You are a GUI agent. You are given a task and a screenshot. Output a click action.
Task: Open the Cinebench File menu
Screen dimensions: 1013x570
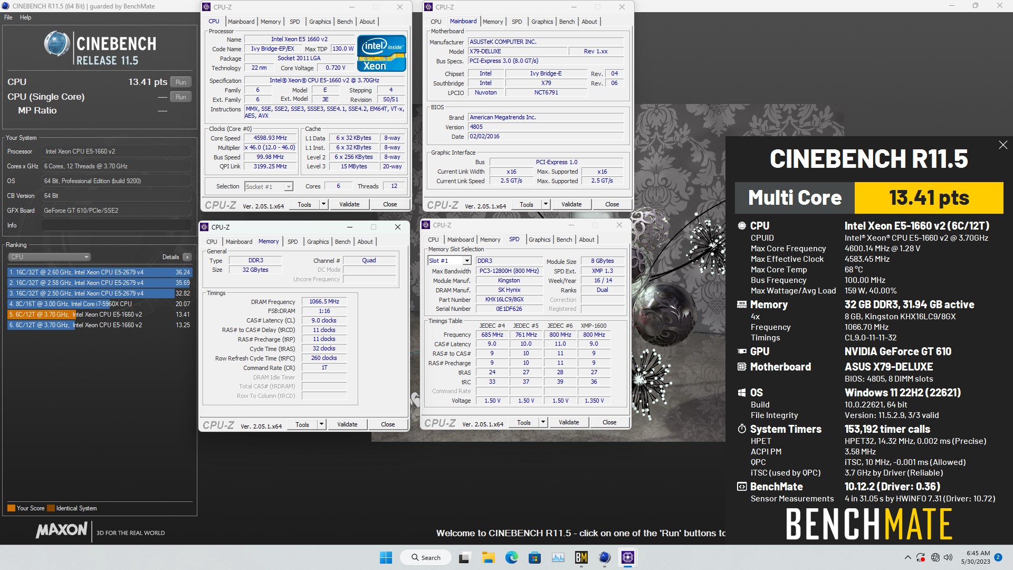(8, 17)
